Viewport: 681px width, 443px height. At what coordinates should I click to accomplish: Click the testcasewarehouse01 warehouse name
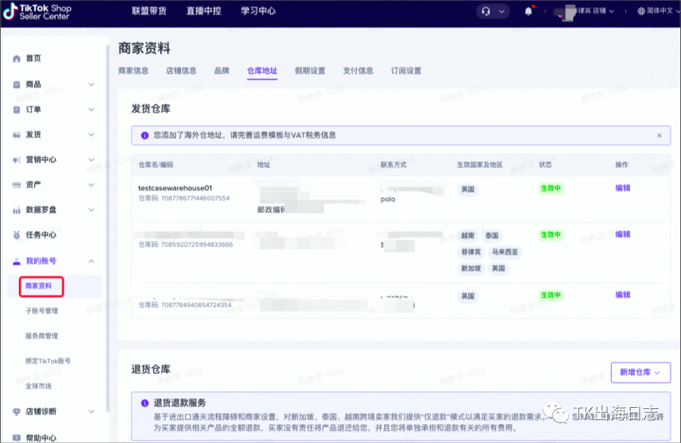point(175,188)
